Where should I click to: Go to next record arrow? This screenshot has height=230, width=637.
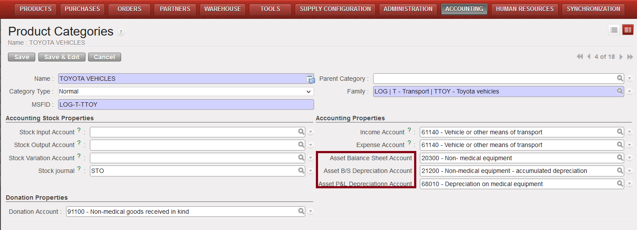coord(621,57)
